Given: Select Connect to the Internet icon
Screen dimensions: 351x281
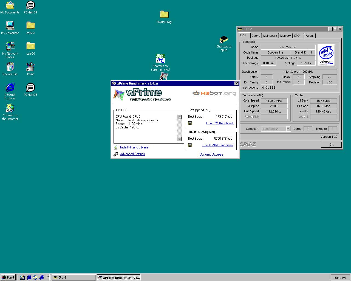Looking at the screenshot, I should [x=10, y=112].
